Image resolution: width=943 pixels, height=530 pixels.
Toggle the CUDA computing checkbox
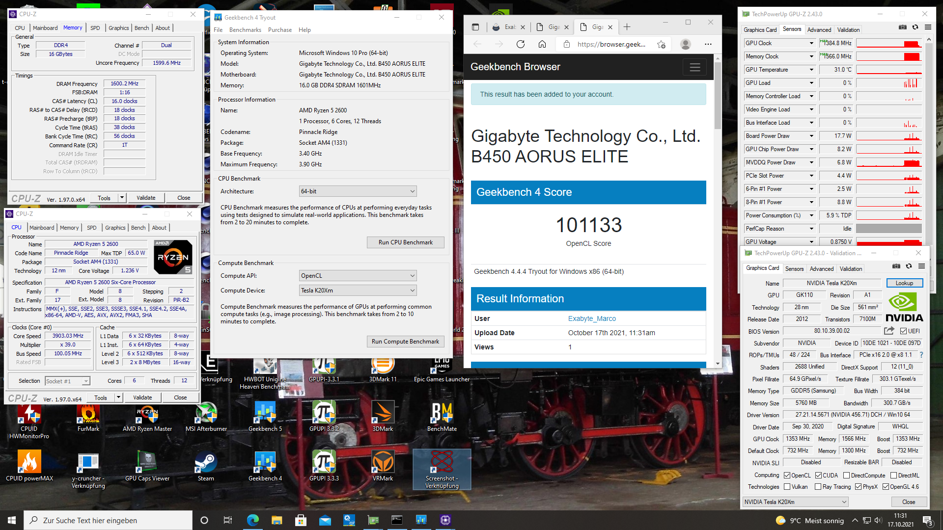[x=818, y=476]
